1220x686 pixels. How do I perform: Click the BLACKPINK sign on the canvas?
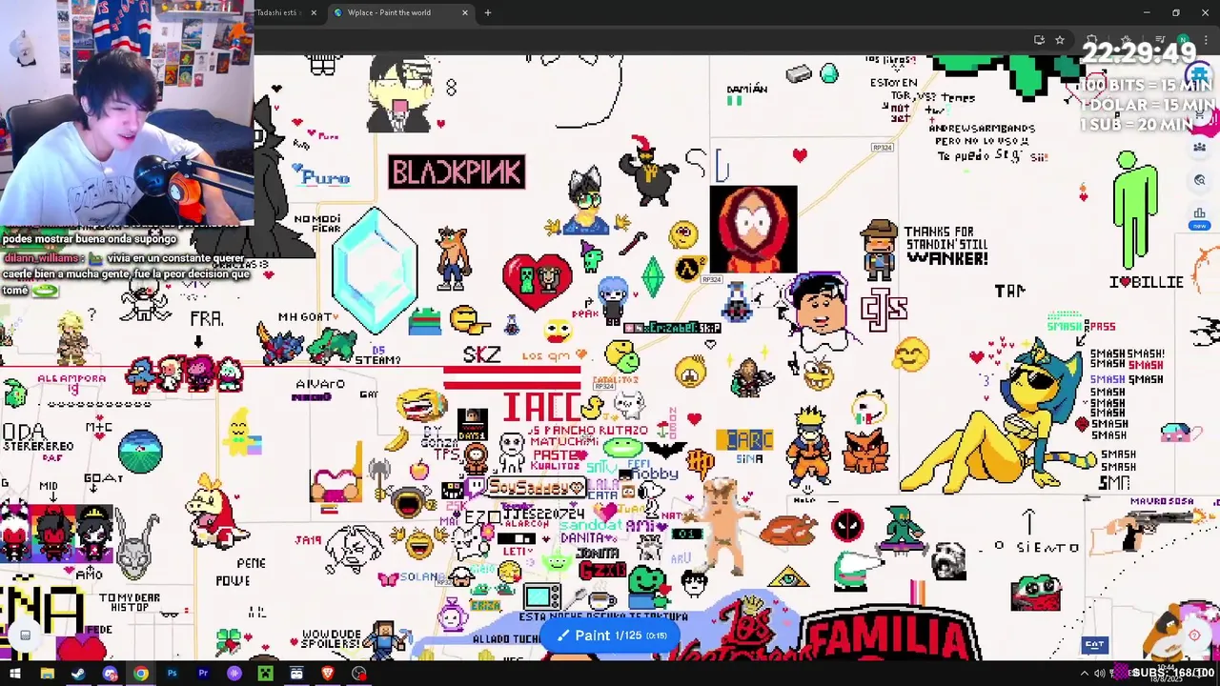[457, 172]
